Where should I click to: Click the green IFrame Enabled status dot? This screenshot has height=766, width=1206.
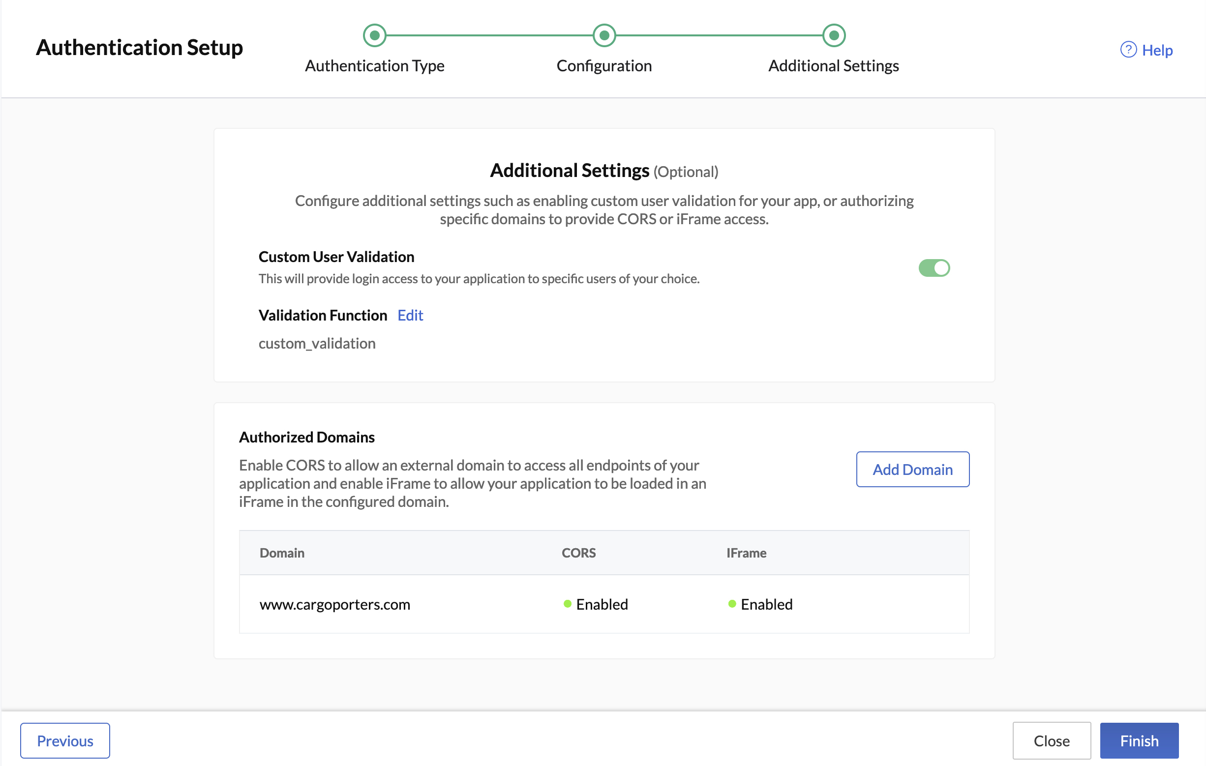pos(732,604)
